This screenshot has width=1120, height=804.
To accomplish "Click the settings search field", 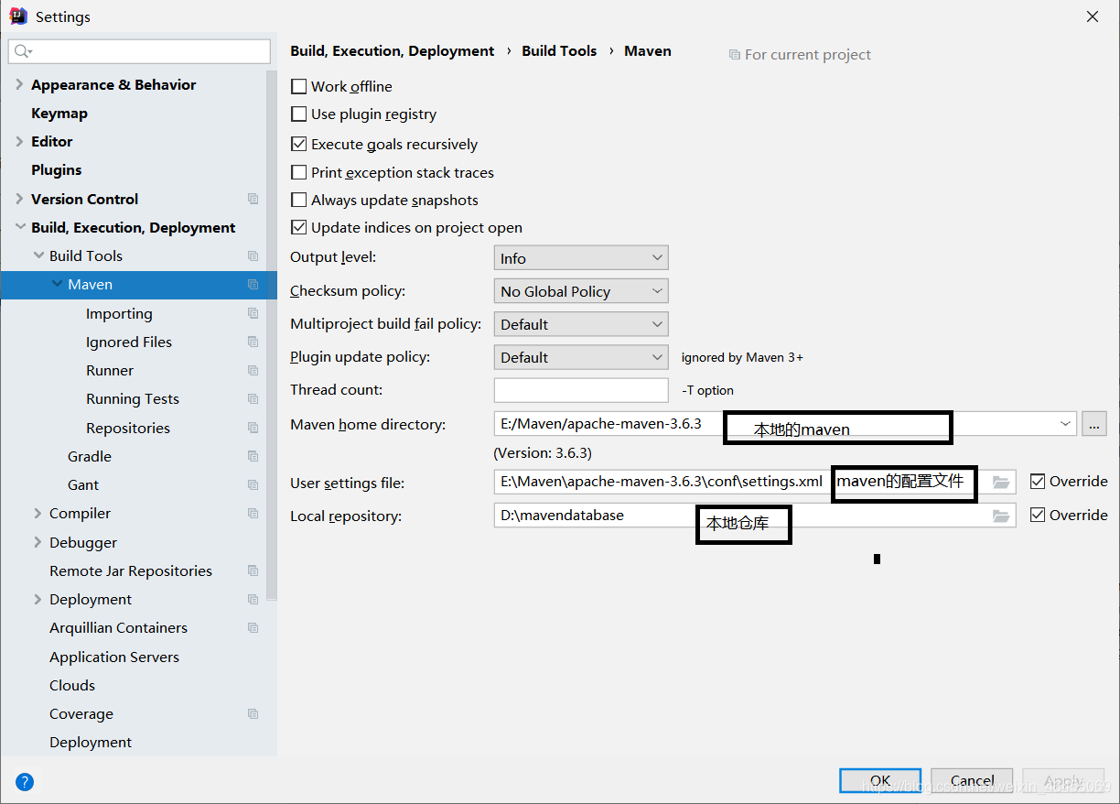I will click(139, 51).
